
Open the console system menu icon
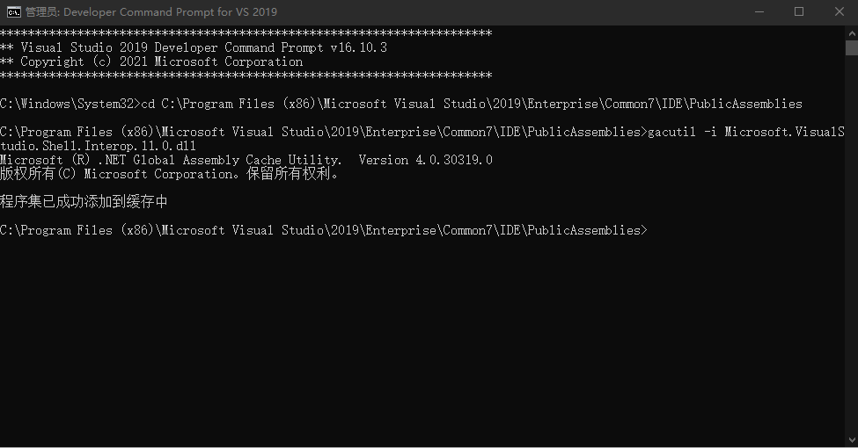pyautogui.click(x=14, y=12)
